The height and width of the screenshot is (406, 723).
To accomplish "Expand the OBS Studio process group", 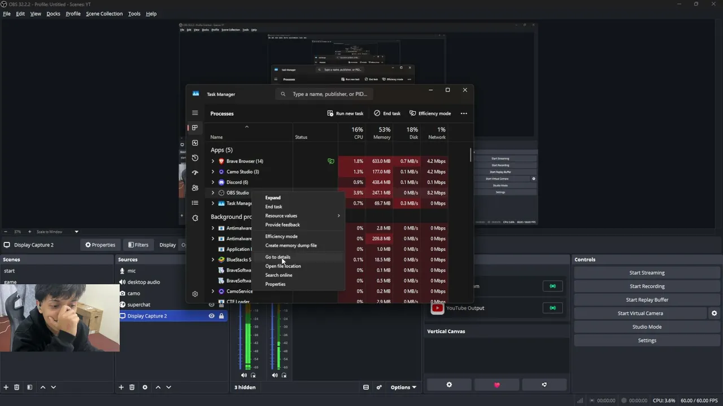I will click(x=213, y=193).
